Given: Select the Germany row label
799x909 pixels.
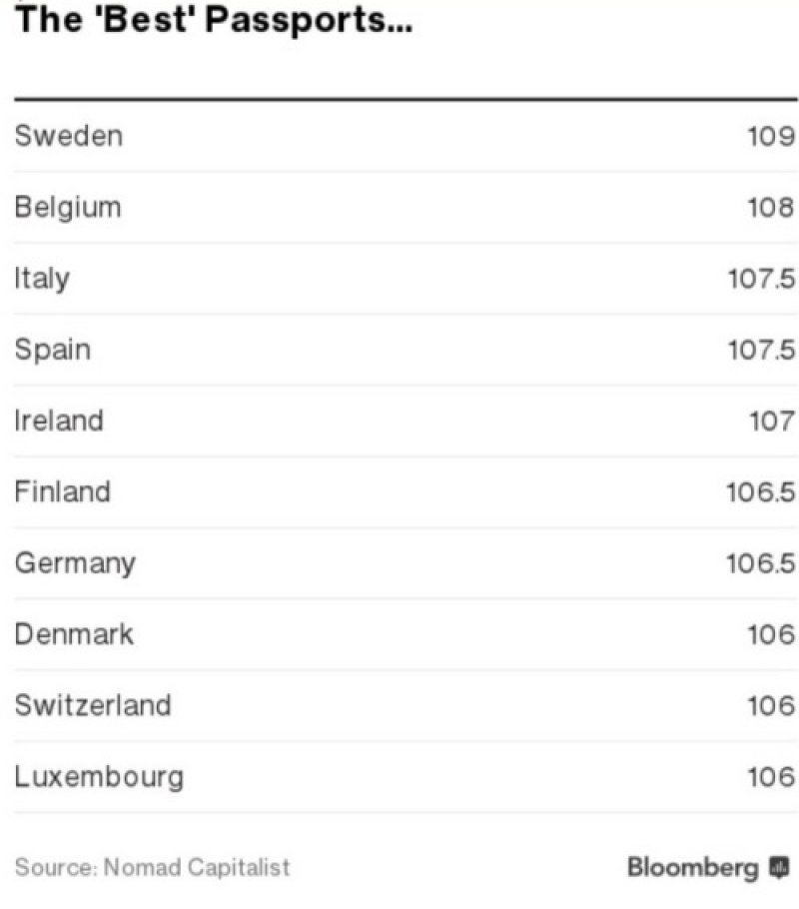Looking at the screenshot, I should point(74,562).
